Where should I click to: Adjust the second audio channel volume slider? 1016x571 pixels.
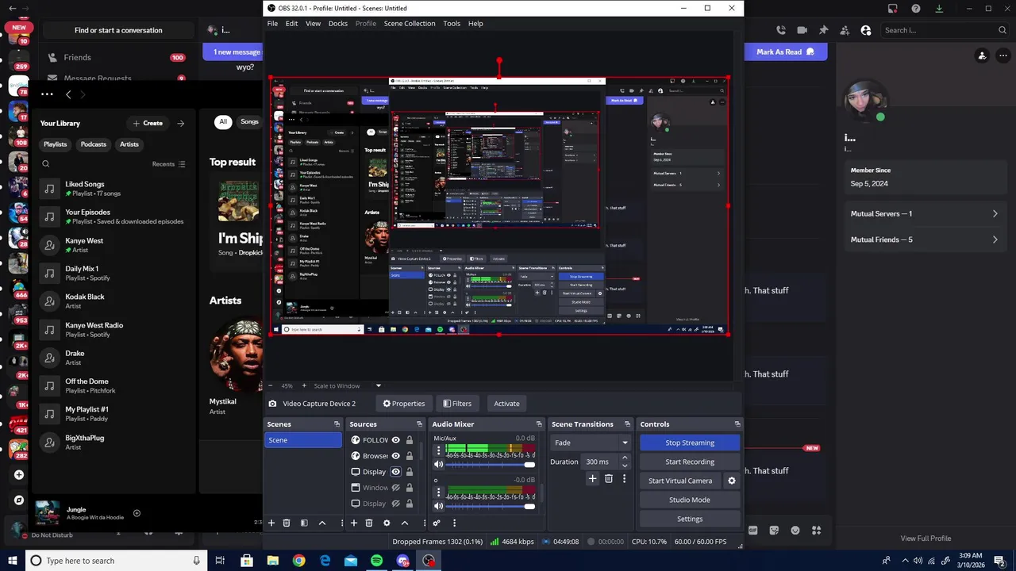[489, 506]
